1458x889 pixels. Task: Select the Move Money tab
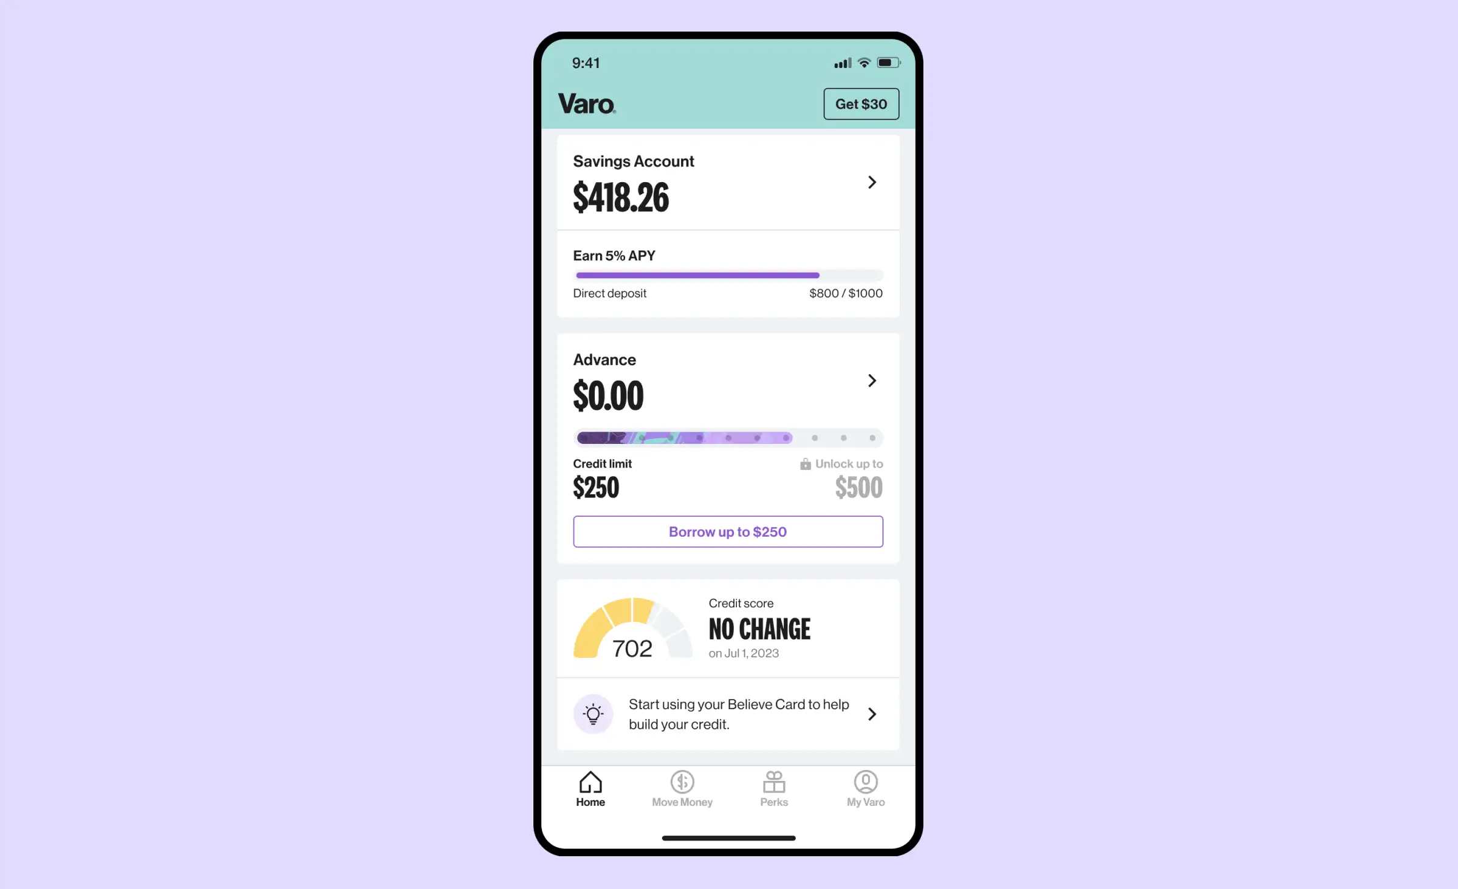[682, 788]
